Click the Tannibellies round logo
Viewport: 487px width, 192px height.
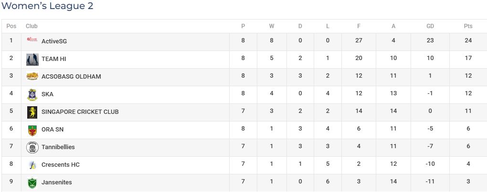click(32, 147)
